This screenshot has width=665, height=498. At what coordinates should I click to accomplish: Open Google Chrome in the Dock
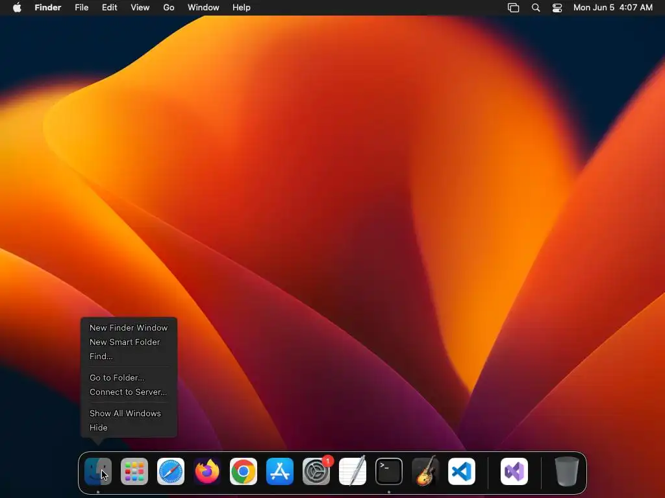click(x=244, y=471)
